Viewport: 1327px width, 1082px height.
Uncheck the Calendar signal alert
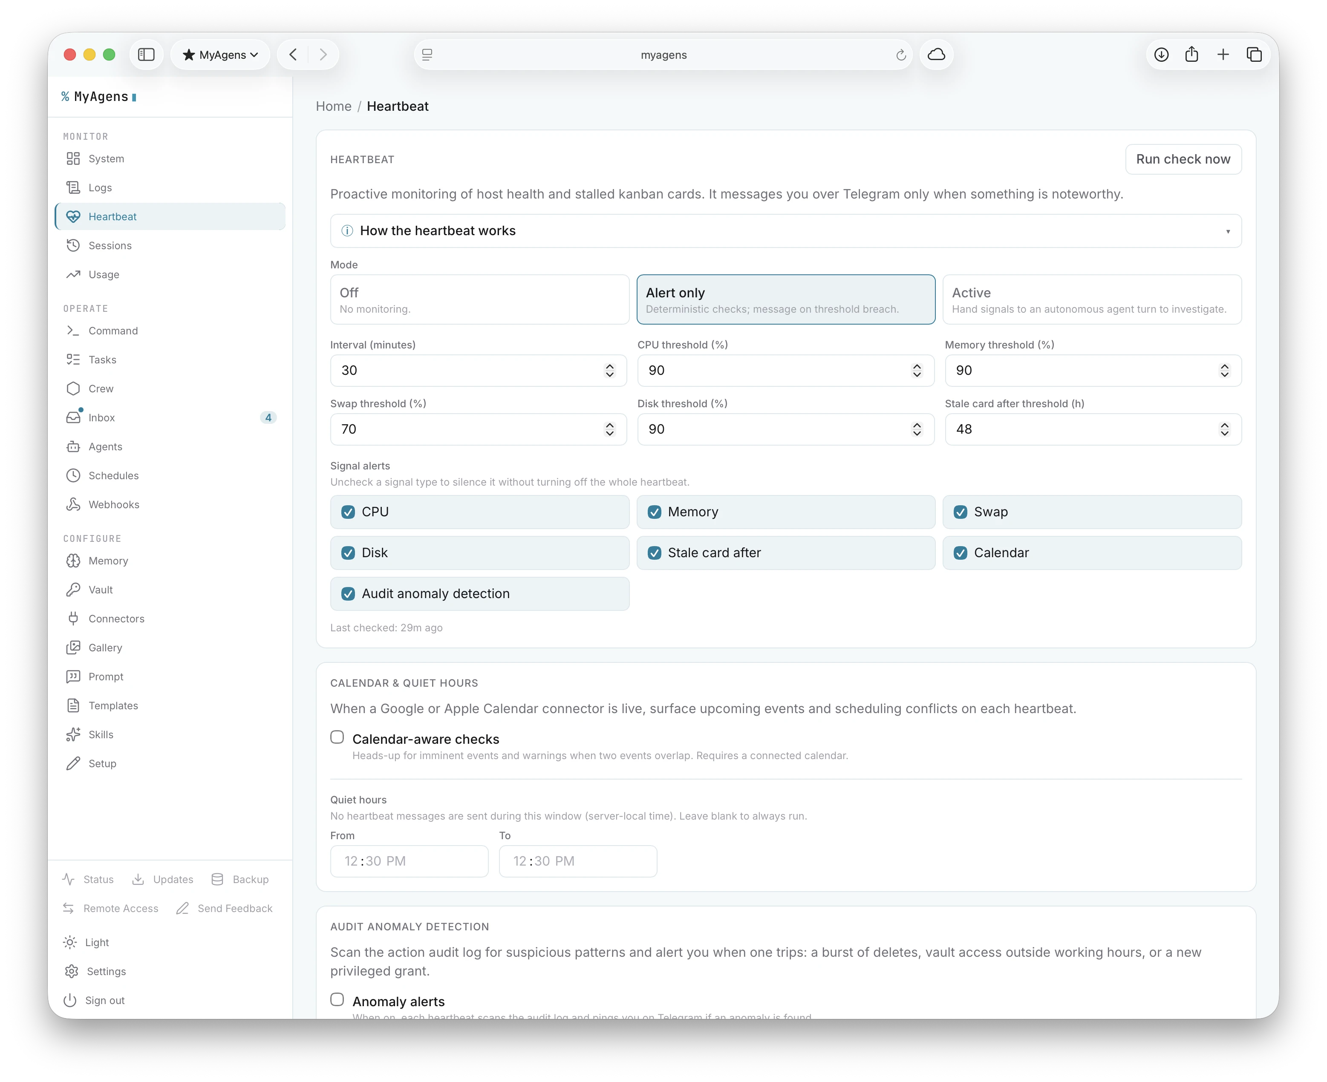(961, 553)
